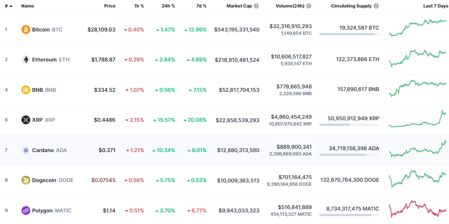Select Dogecoin price $0.07545
The image size is (449, 224).
pos(103,180)
